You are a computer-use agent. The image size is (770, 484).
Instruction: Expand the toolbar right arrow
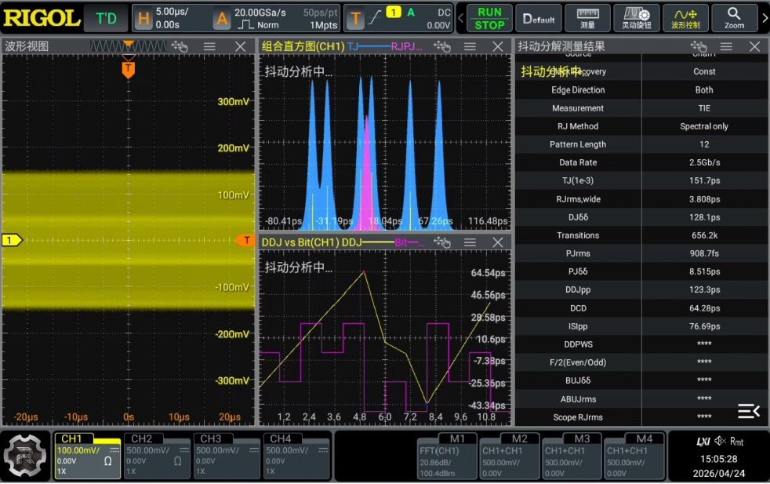pos(765,18)
